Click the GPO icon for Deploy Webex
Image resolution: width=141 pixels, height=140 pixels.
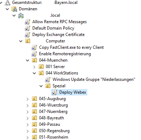click(55, 93)
